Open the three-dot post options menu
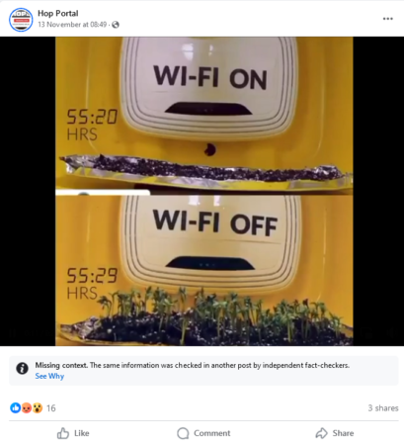404x445 pixels. (387, 19)
